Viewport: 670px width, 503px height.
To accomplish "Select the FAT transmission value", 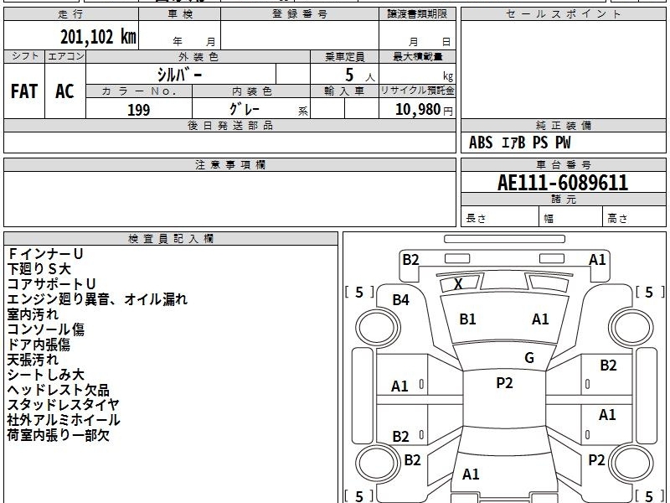I will (x=24, y=91).
